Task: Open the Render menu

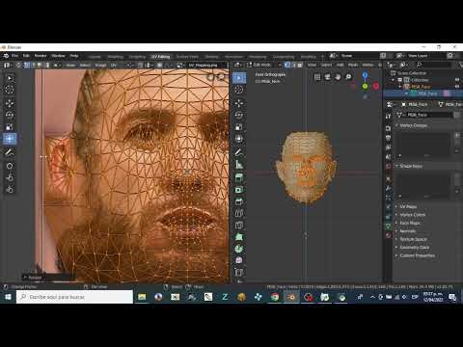Action: [x=41, y=56]
